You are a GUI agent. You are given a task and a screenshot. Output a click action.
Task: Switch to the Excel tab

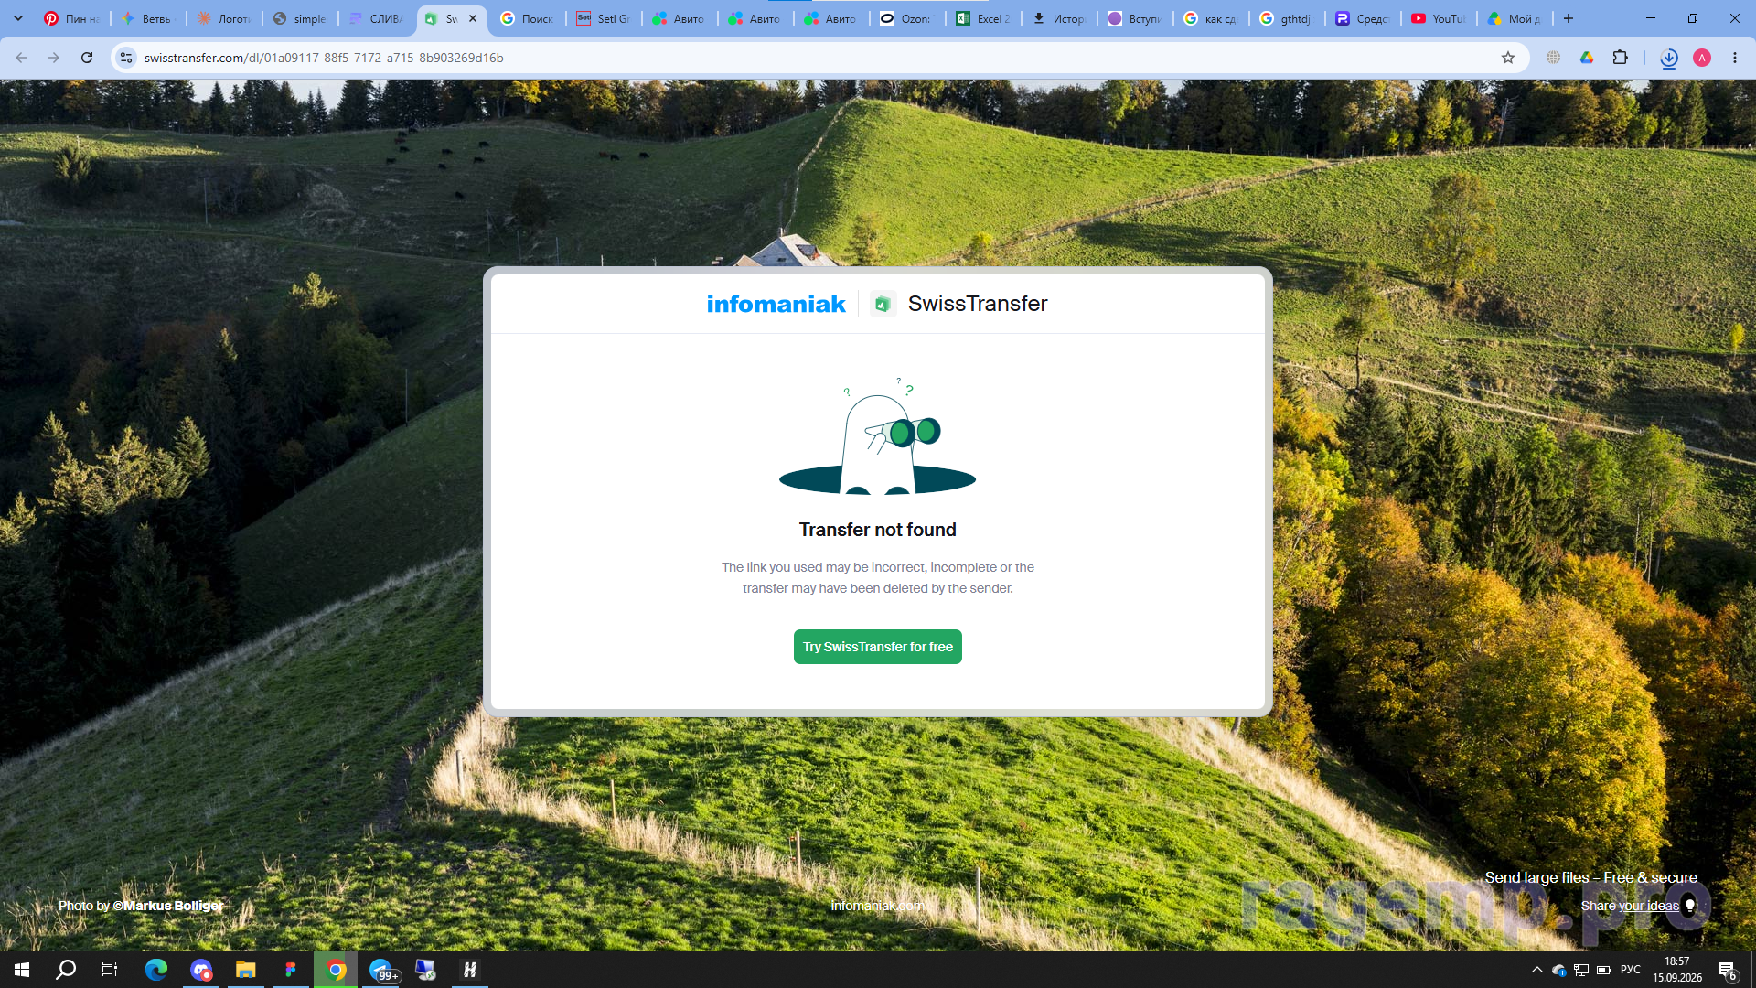click(x=983, y=18)
